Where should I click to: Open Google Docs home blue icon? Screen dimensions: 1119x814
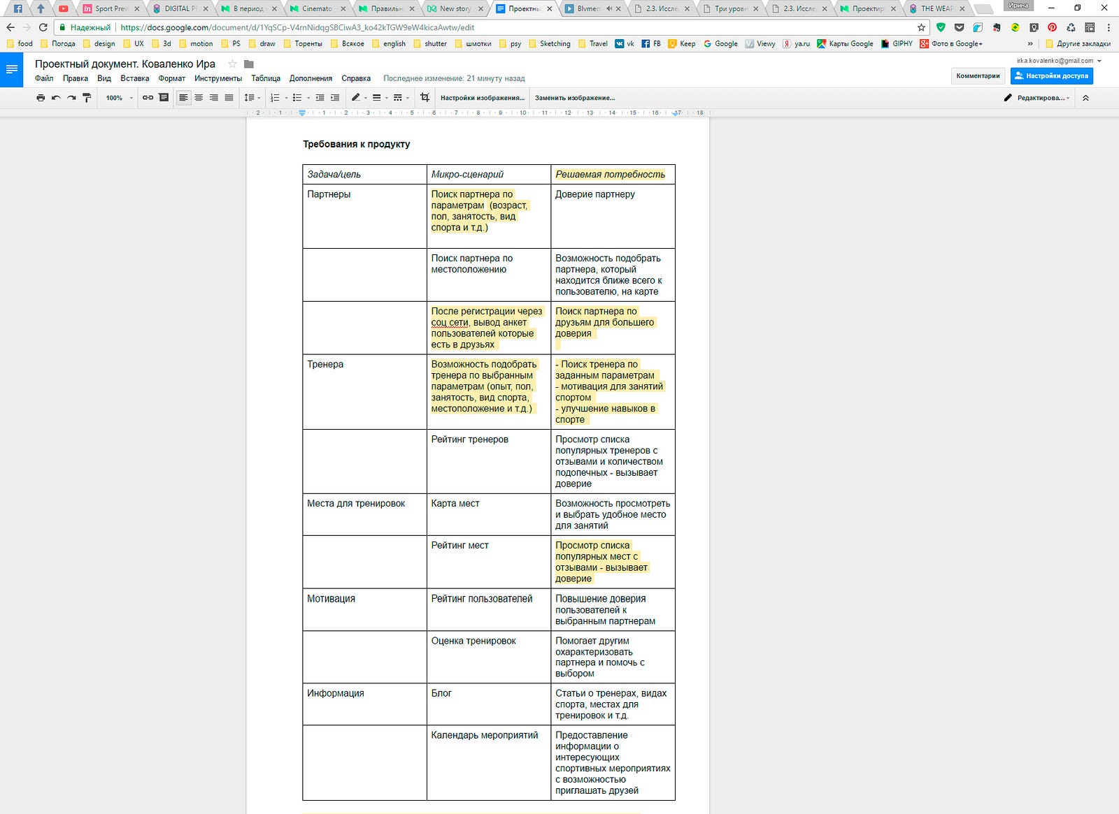click(11, 69)
